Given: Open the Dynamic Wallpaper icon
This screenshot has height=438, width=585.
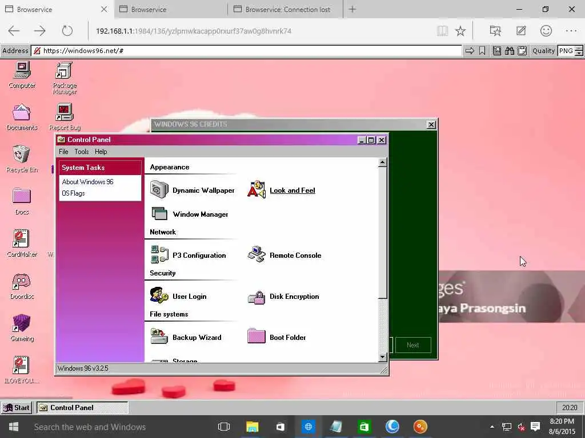Looking at the screenshot, I should point(159,190).
